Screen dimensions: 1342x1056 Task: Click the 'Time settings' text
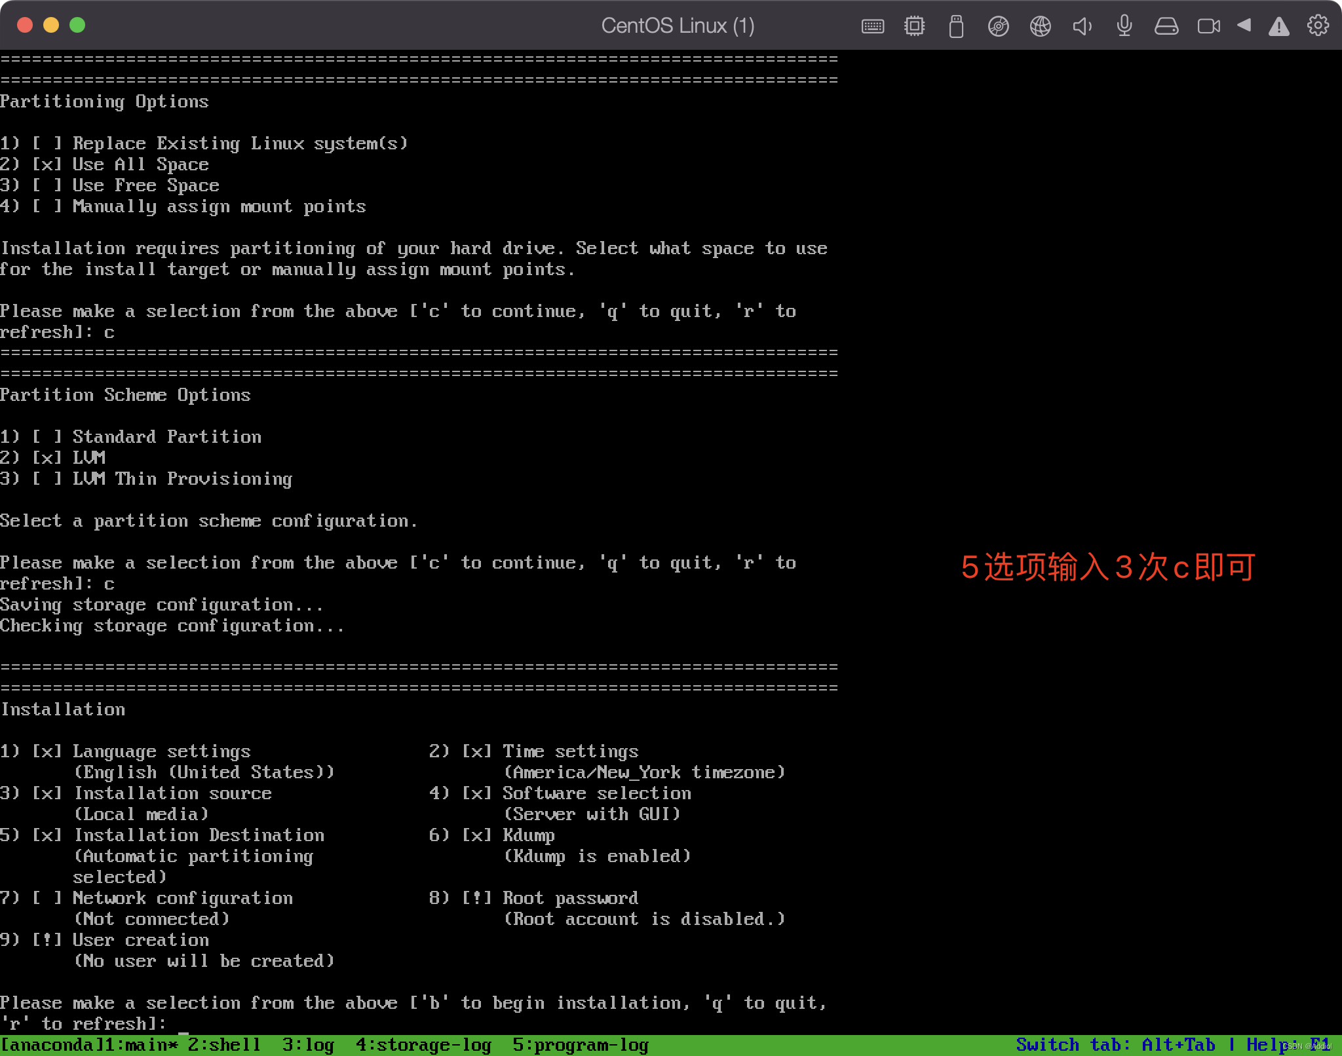[570, 751]
